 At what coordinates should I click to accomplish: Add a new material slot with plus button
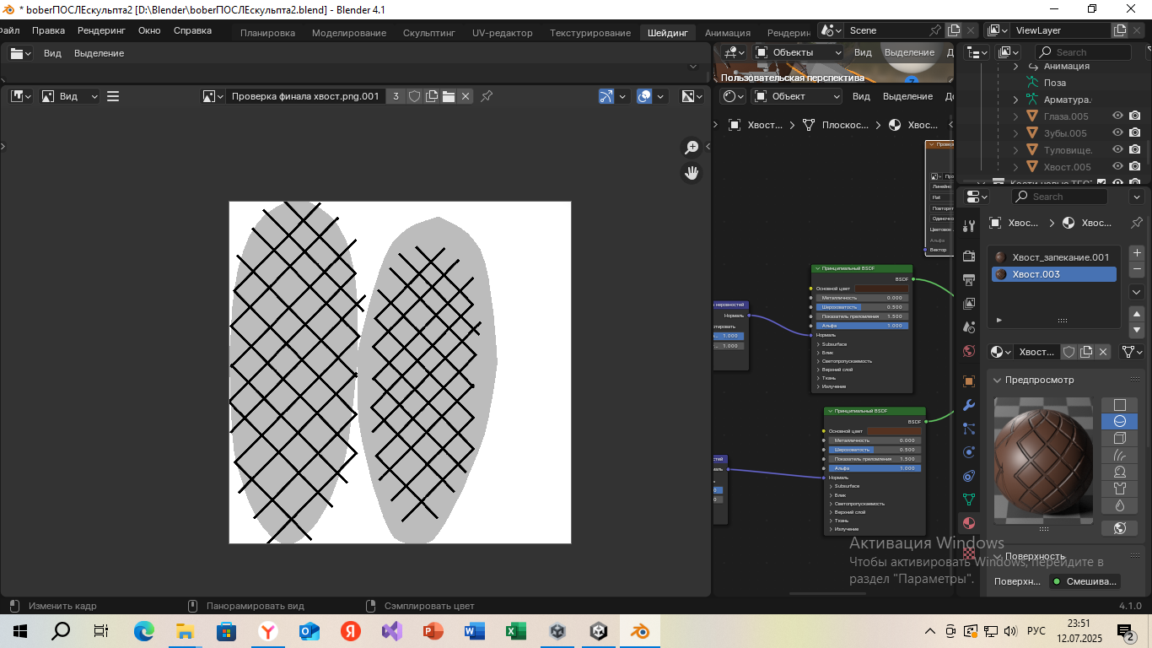(1137, 253)
